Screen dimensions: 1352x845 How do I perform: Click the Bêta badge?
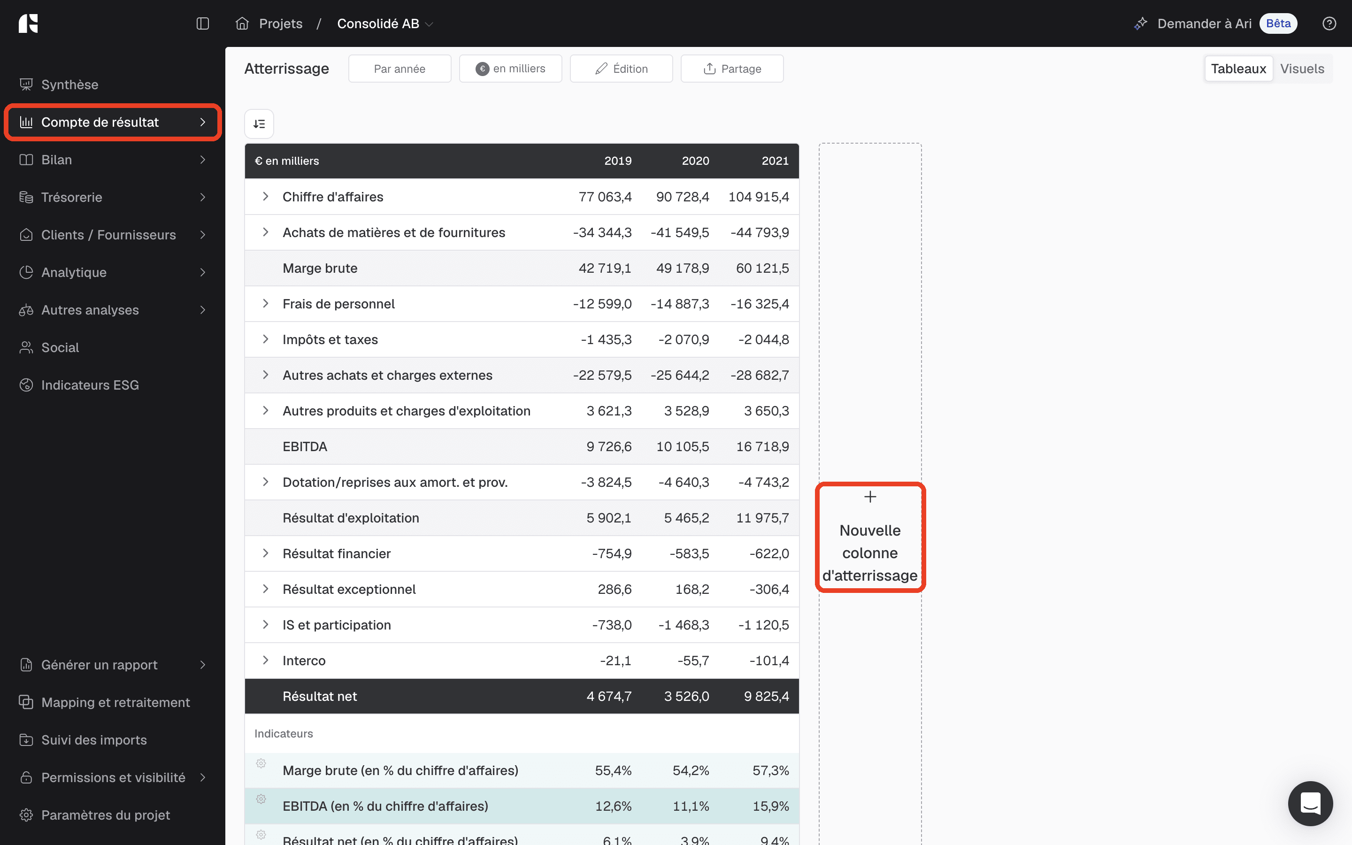click(1278, 23)
